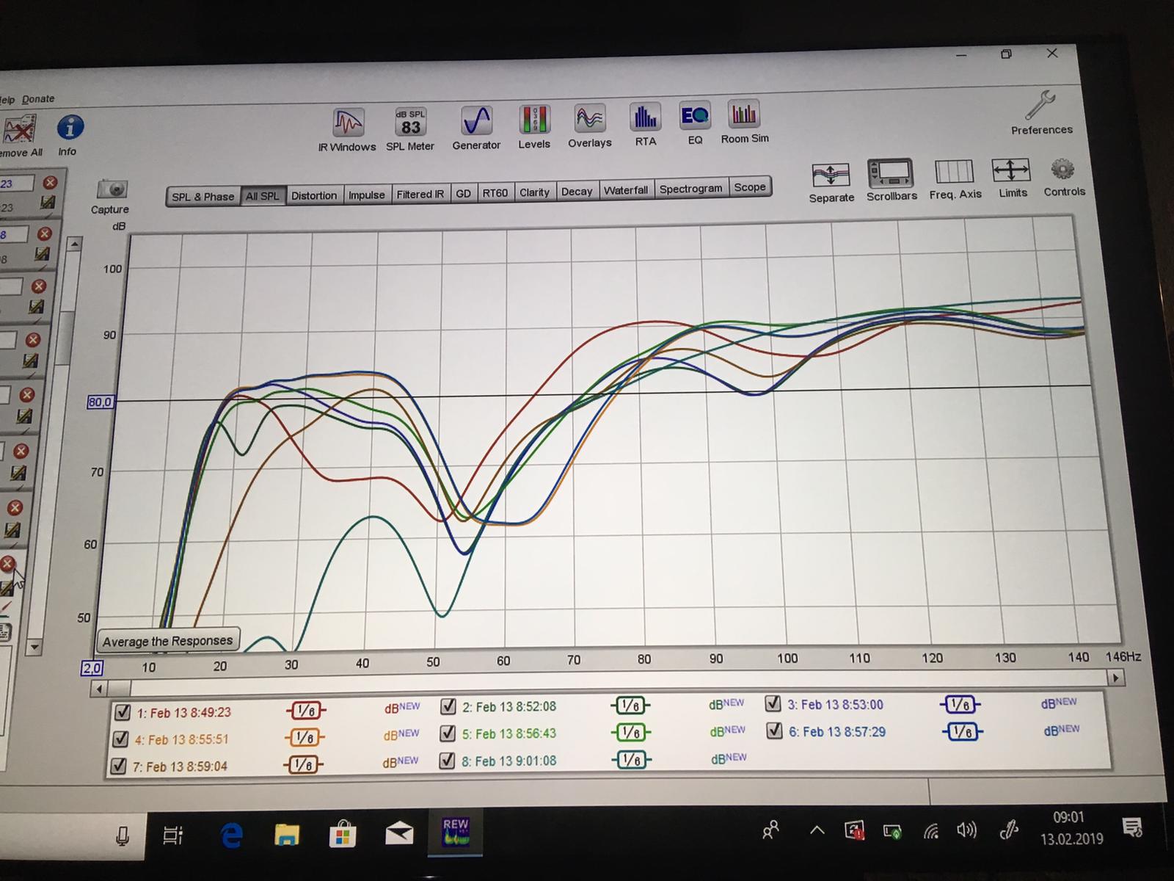Open the Levels meter icon

[534, 120]
